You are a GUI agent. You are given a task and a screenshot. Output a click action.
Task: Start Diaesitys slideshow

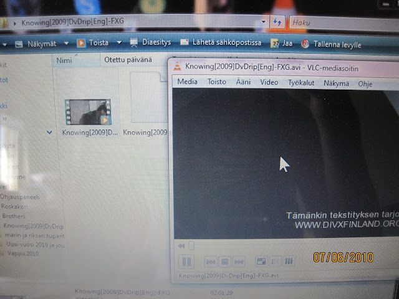pyautogui.click(x=150, y=42)
